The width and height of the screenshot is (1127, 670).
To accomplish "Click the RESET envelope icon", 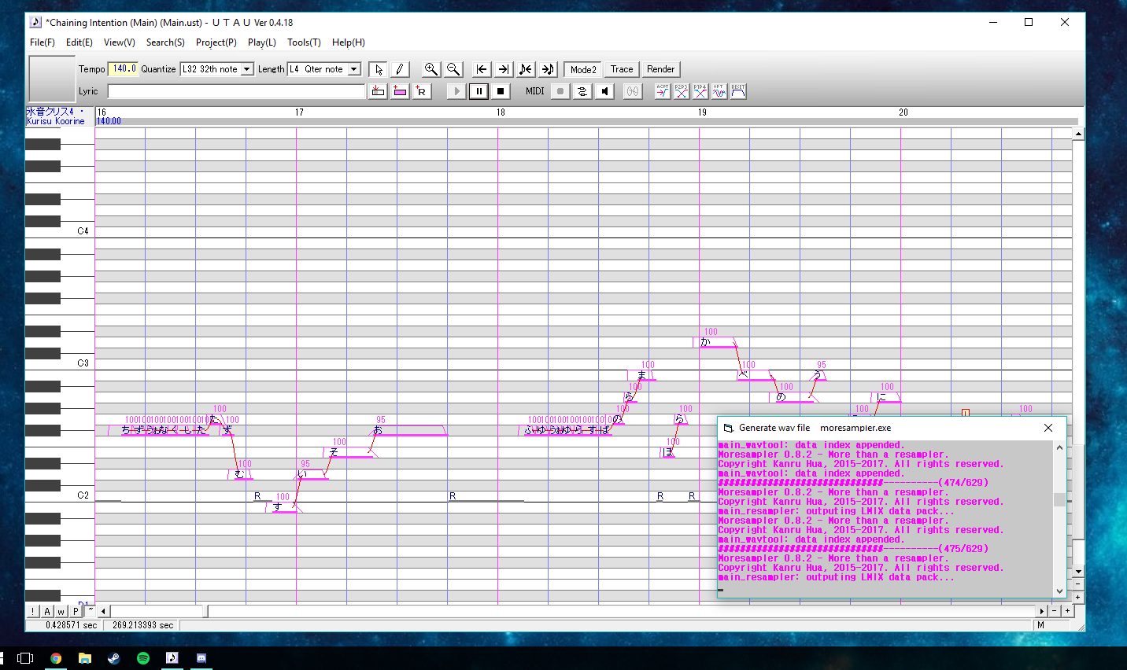I will pyautogui.click(x=738, y=91).
